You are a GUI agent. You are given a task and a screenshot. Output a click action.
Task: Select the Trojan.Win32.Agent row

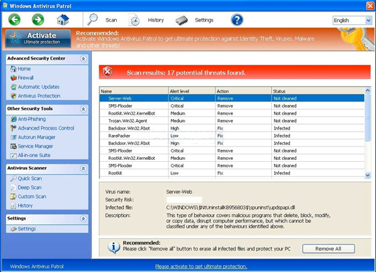pyautogui.click(x=232, y=121)
